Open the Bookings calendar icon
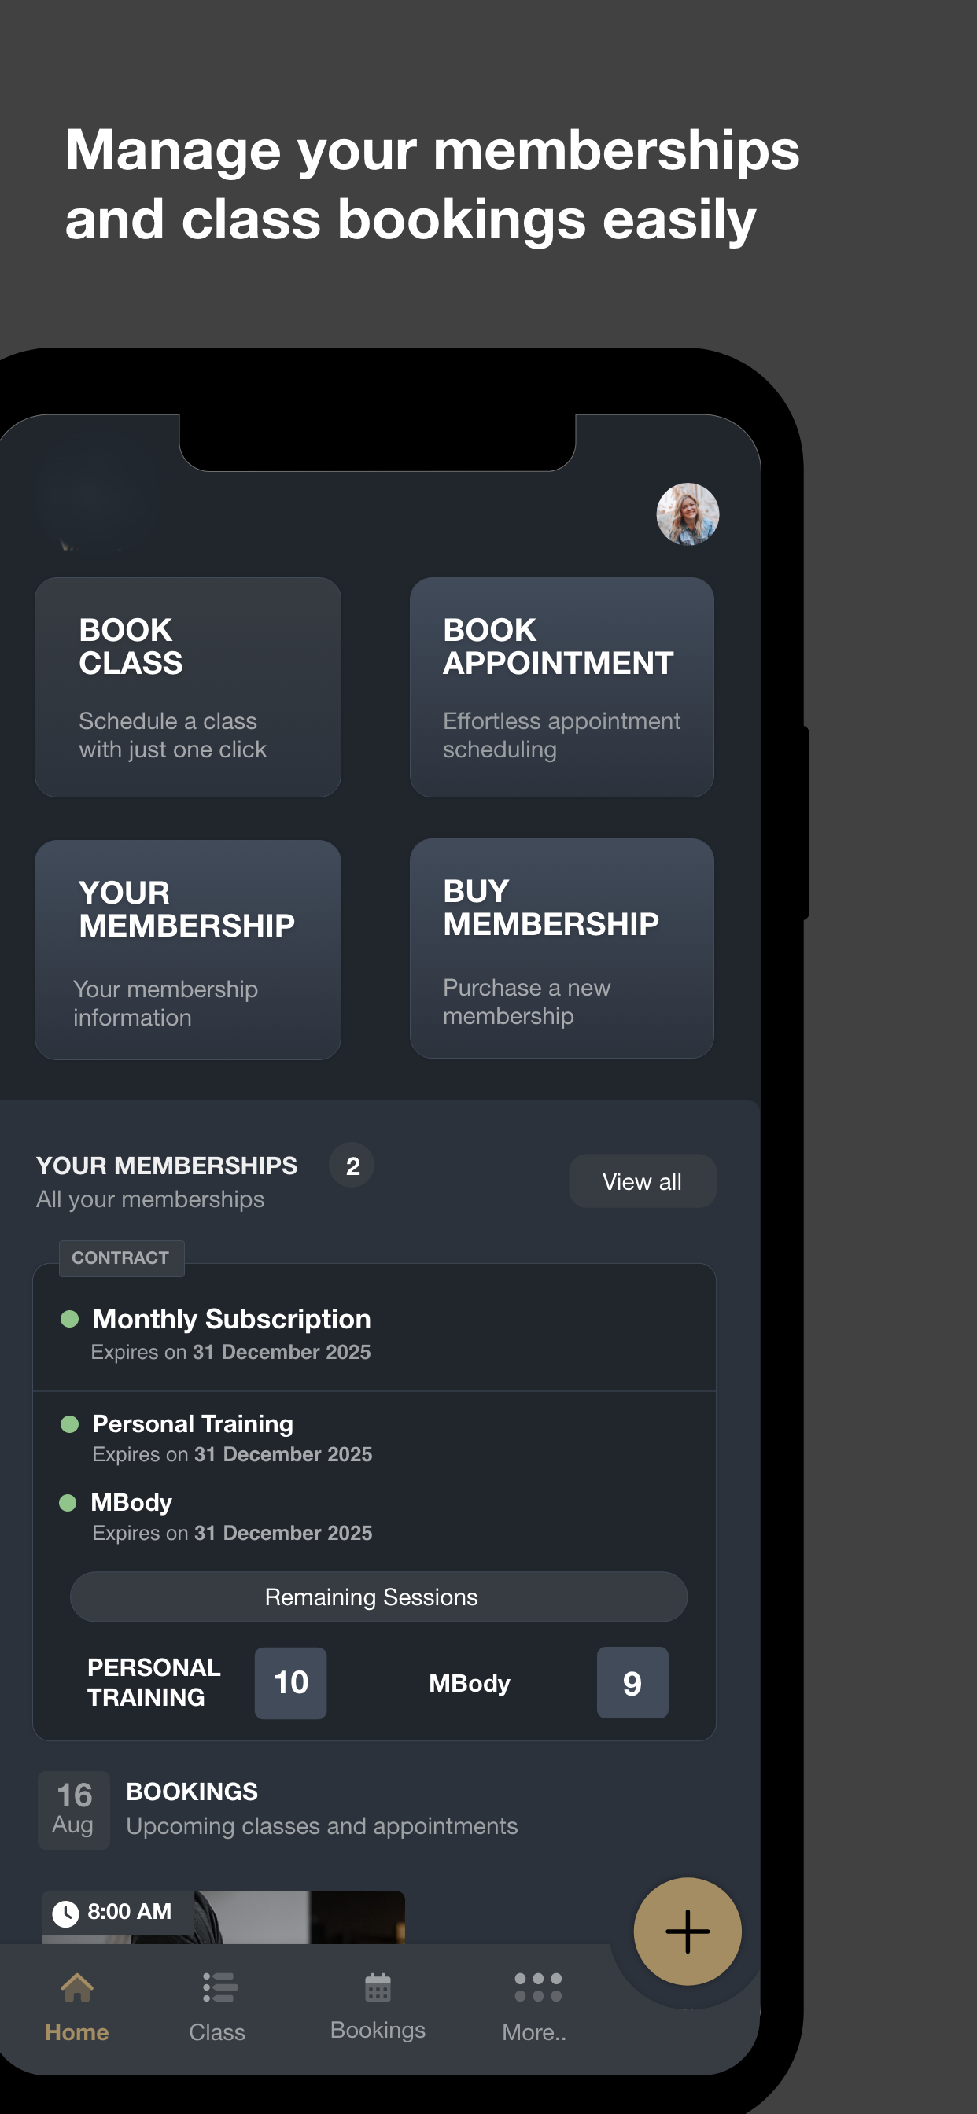977x2114 pixels. (378, 1987)
